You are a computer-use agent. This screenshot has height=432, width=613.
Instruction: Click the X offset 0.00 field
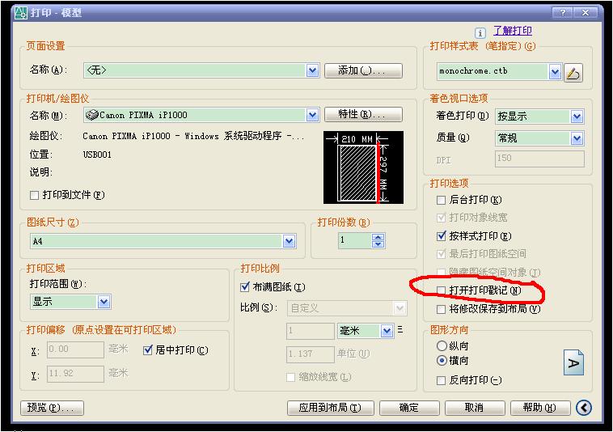coord(76,349)
